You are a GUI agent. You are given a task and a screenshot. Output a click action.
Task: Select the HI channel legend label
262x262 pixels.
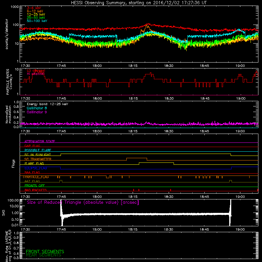(x=36, y=74)
